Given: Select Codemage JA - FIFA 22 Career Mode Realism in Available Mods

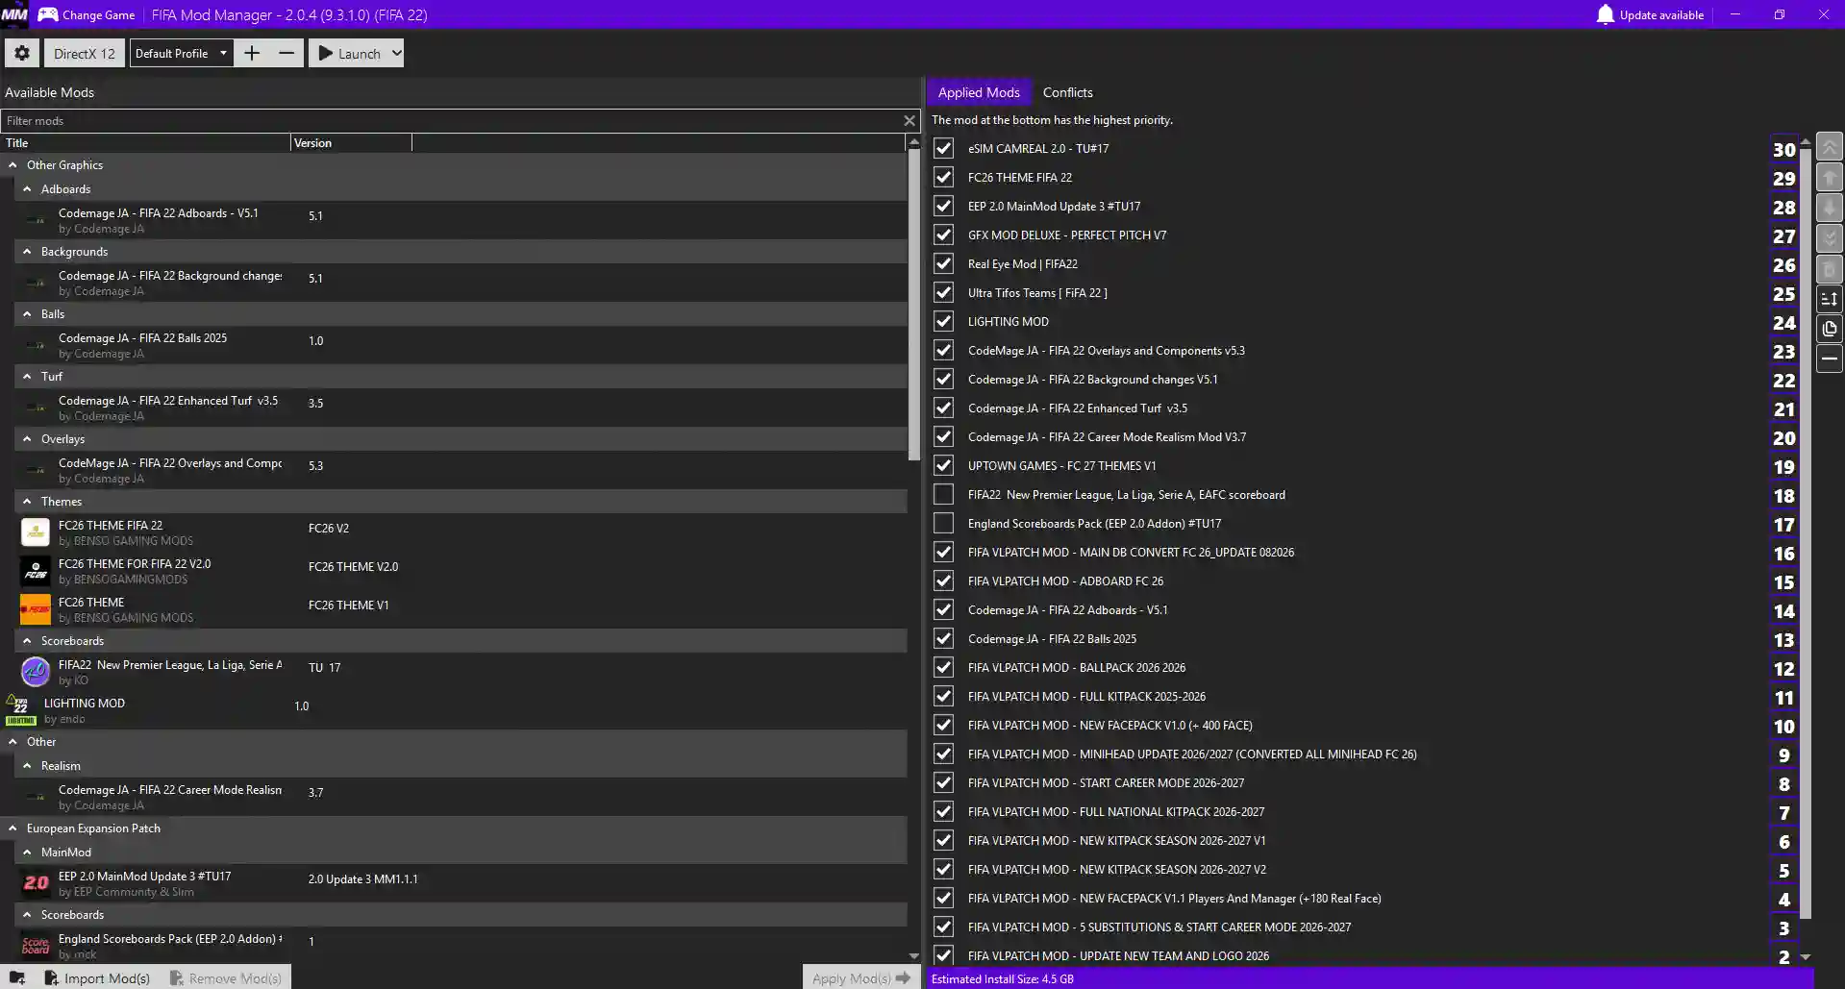Looking at the screenshot, I should click(461, 797).
